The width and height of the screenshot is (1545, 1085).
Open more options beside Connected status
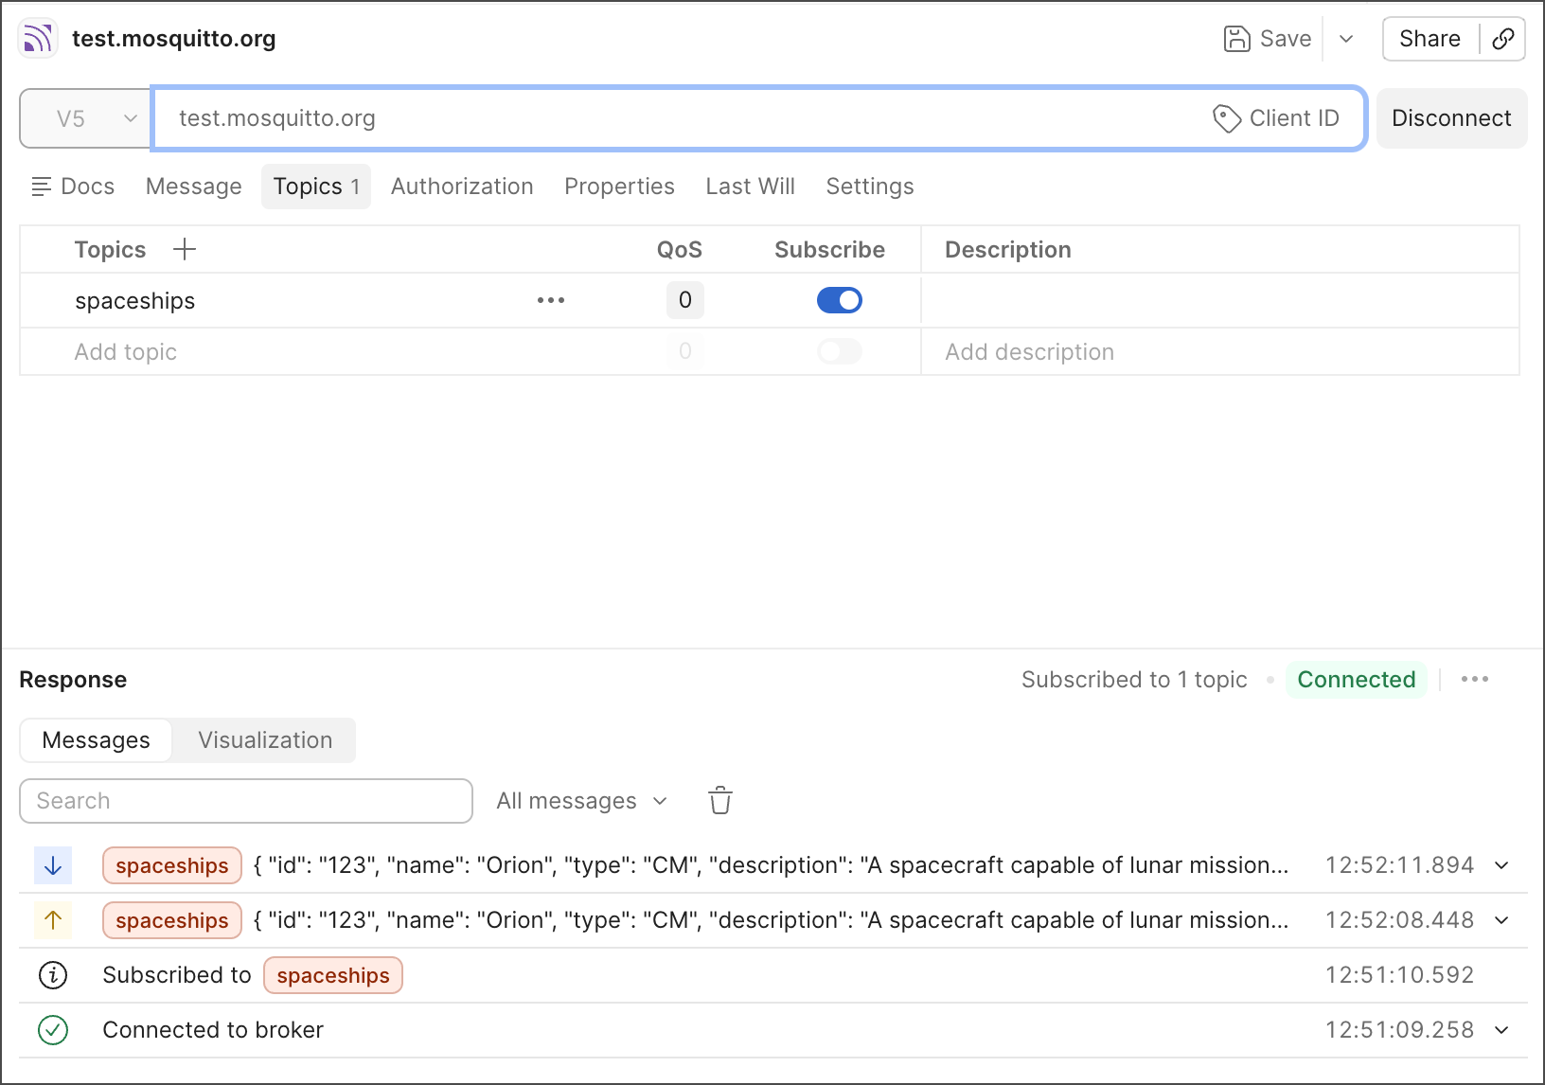pos(1474,679)
